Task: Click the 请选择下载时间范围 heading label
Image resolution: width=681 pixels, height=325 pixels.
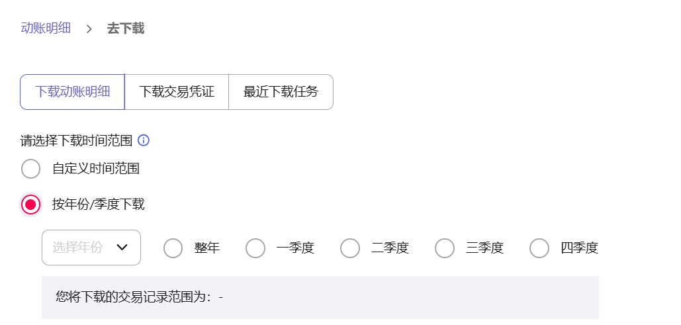Action: [77, 140]
